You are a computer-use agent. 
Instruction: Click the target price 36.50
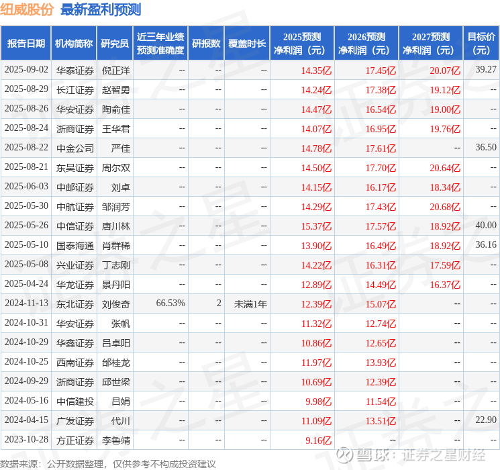486,147
